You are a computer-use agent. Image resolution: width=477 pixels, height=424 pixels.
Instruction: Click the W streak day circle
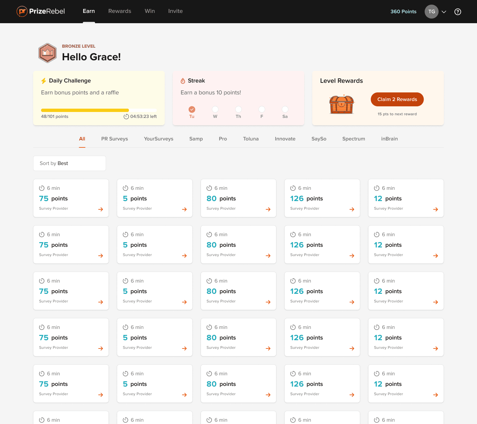[215, 109]
